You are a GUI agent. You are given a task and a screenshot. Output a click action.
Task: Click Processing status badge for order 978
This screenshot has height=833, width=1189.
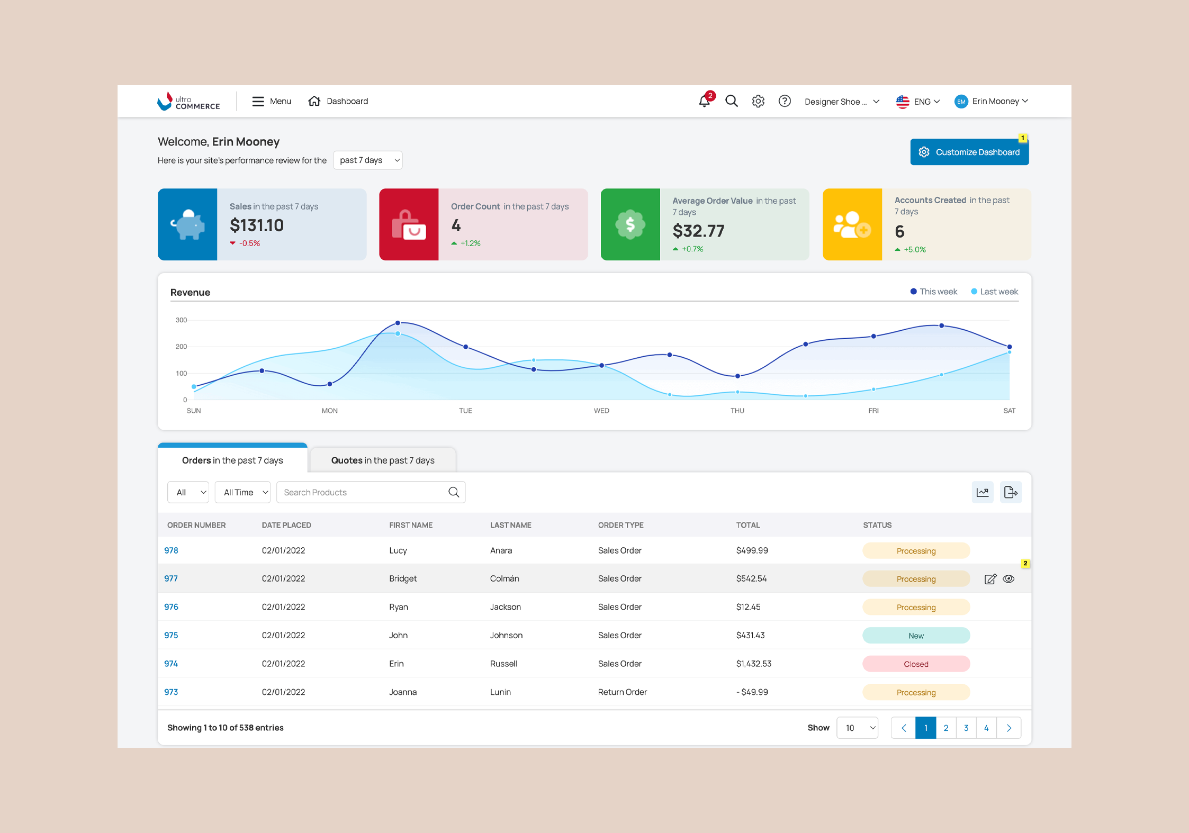[x=916, y=551]
